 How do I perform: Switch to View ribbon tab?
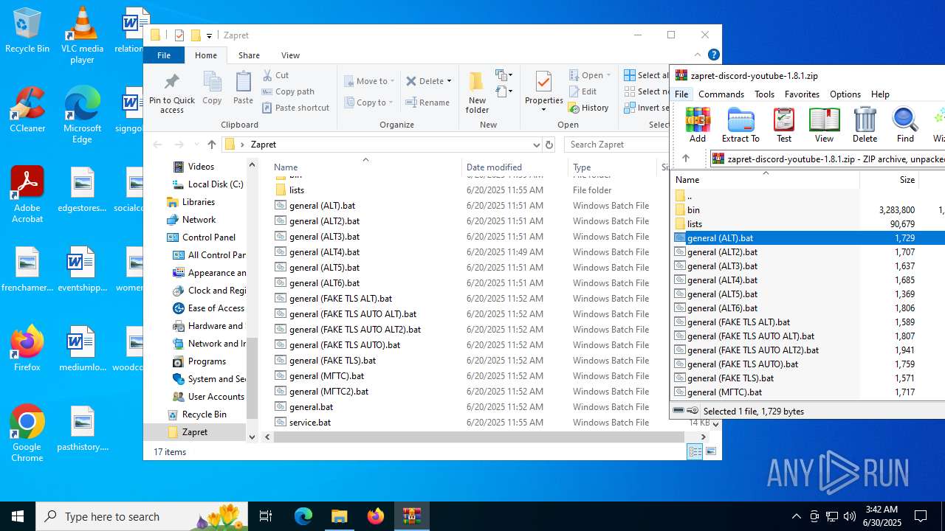coord(290,55)
